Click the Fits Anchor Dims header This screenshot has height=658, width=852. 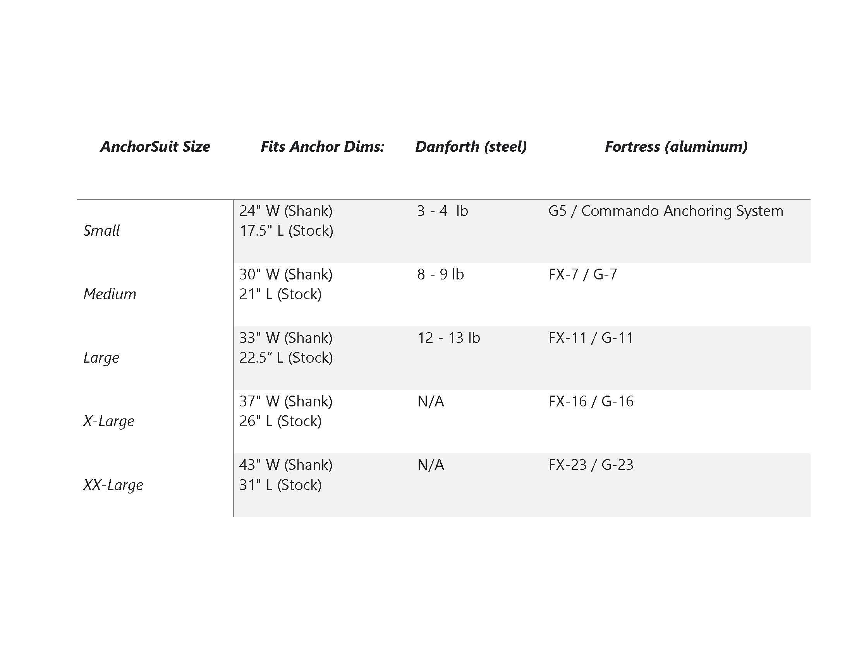coord(322,147)
